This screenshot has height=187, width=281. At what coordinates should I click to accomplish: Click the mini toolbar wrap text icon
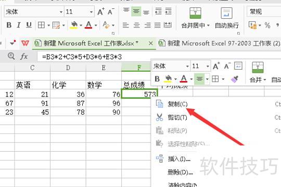[238, 66]
